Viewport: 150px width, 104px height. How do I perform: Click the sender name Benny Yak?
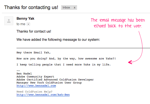[x=25, y=18]
